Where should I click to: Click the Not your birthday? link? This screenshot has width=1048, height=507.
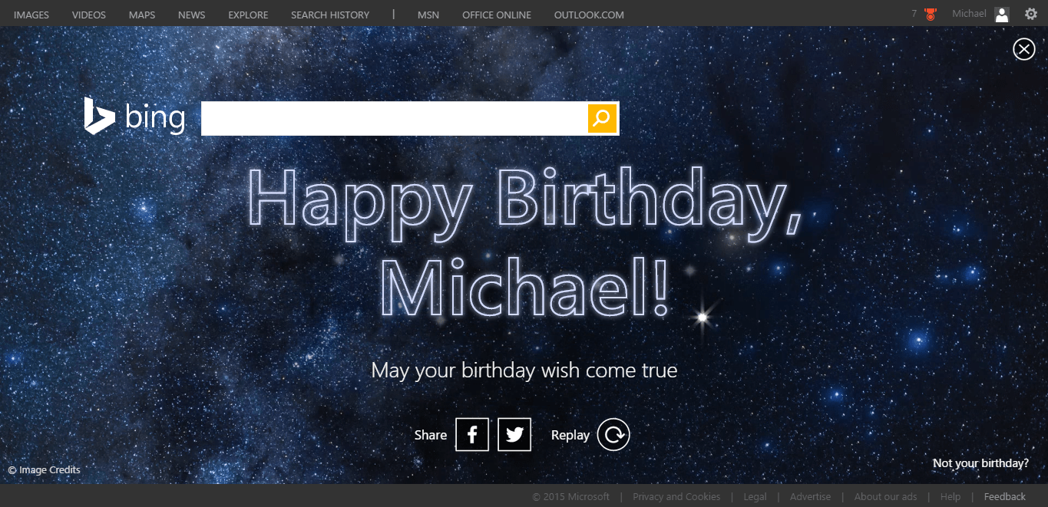980,463
